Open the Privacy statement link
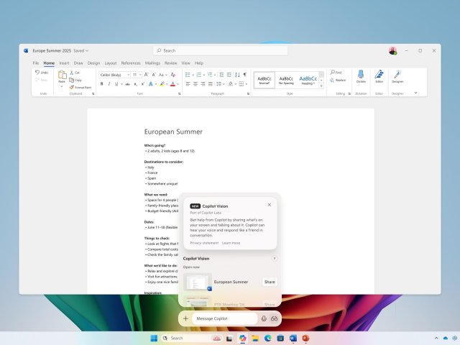460x345 pixels. point(204,243)
